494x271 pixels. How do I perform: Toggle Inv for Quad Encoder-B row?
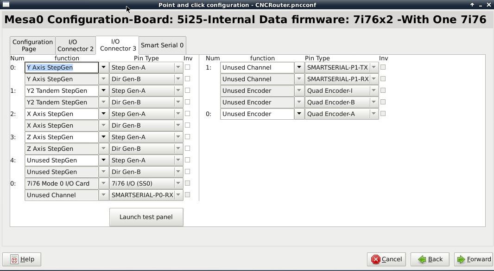click(x=383, y=102)
